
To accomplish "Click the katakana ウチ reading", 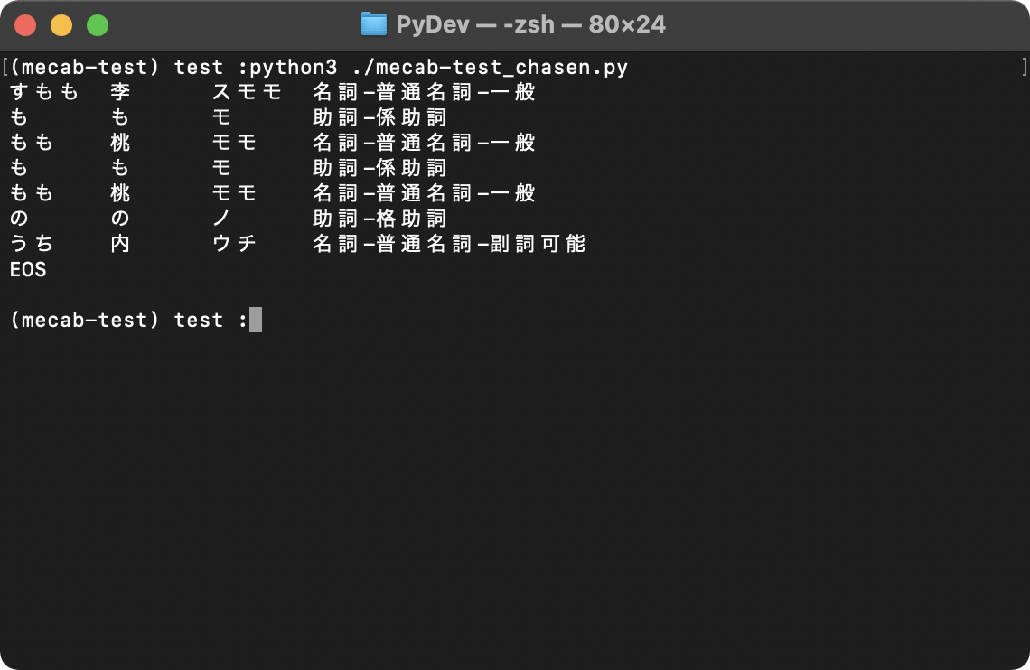I will [x=234, y=244].
